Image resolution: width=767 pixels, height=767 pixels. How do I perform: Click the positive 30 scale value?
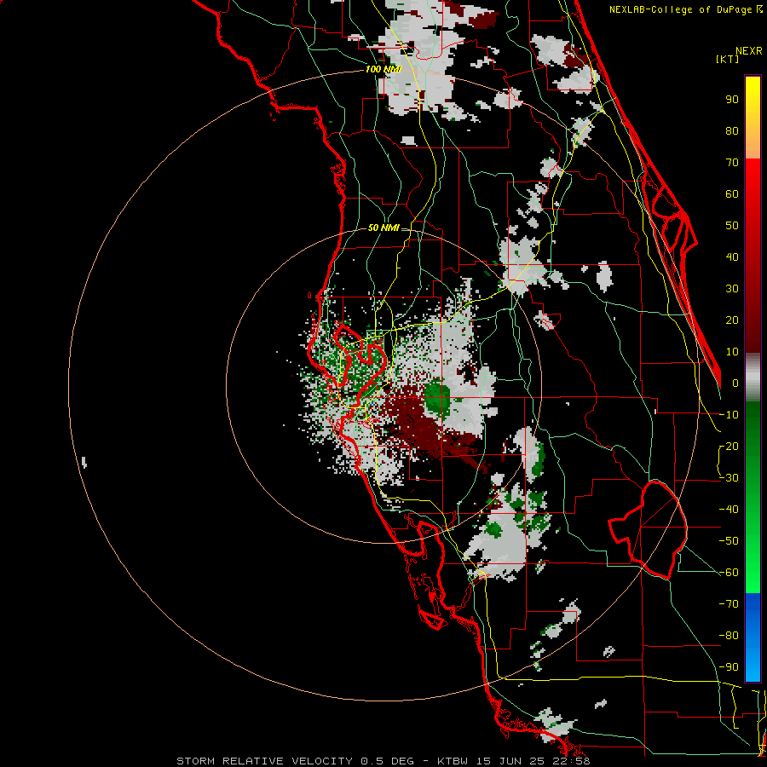click(732, 289)
